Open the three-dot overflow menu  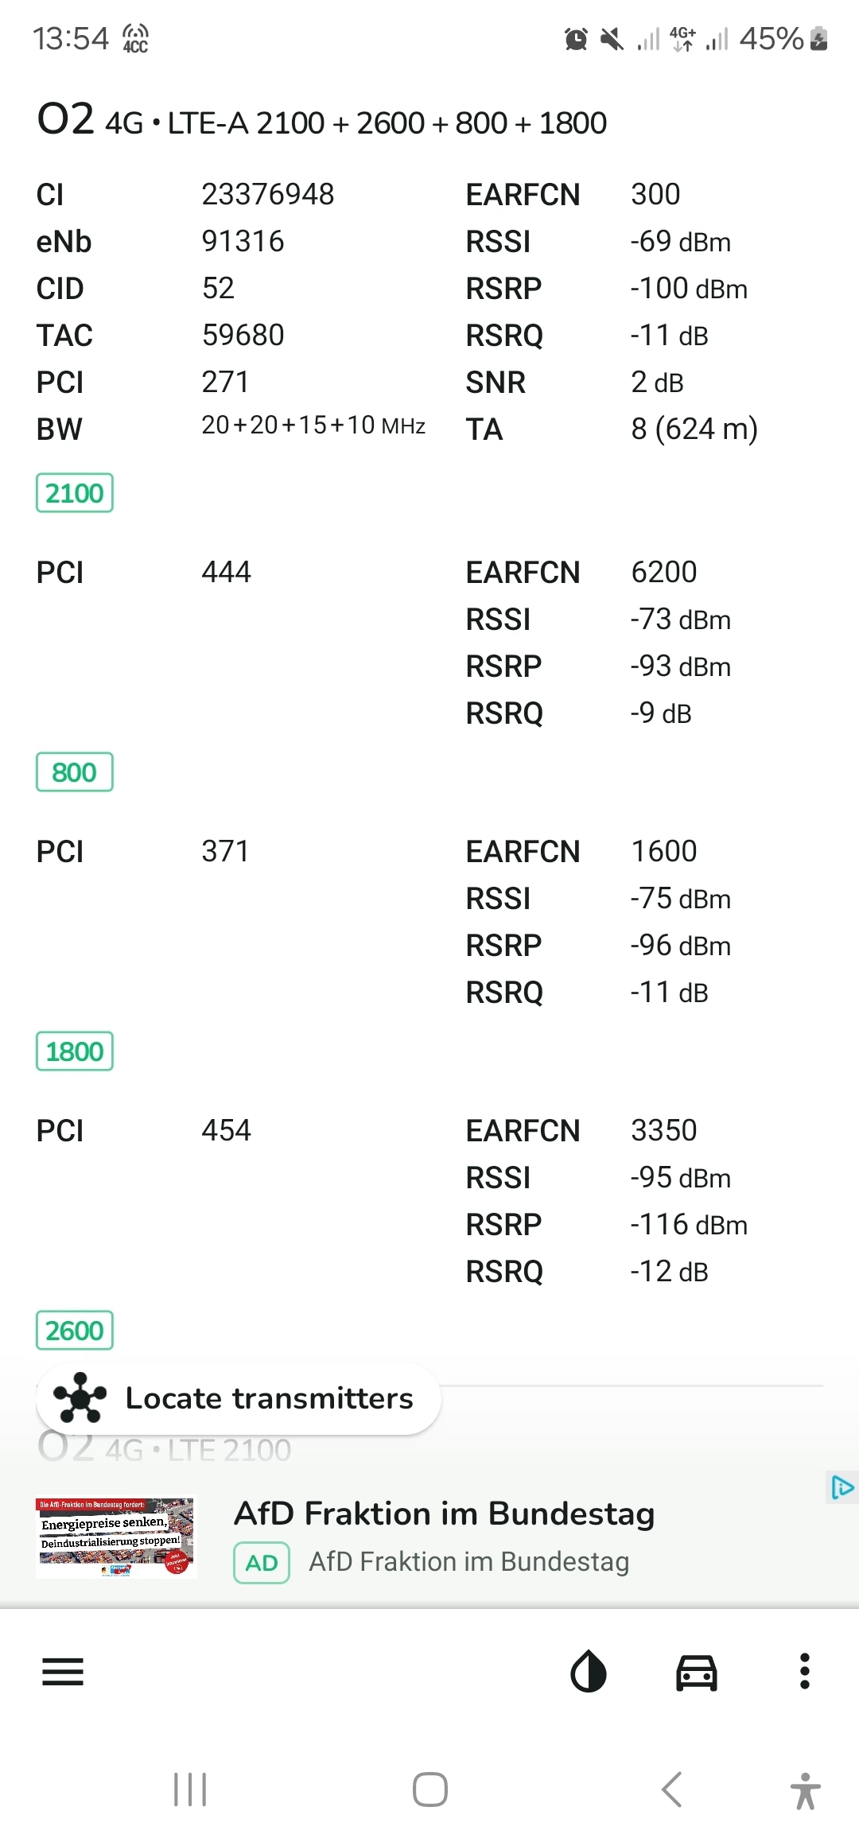point(805,1671)
